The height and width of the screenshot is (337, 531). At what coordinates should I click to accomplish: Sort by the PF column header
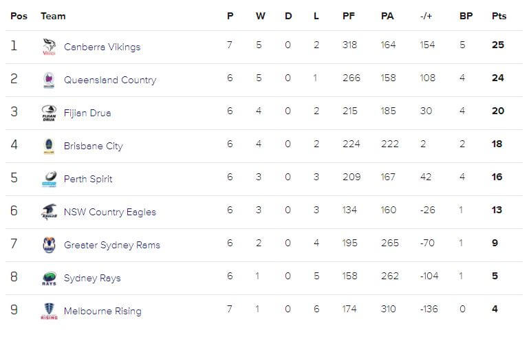(349, 16)
